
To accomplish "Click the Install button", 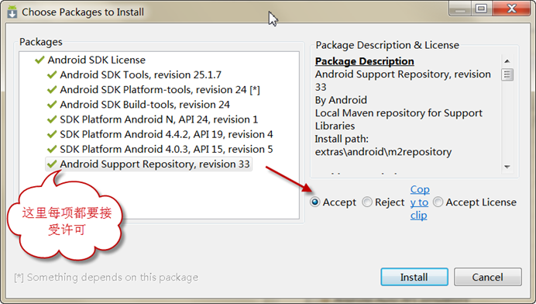I will tap(414, 277).
